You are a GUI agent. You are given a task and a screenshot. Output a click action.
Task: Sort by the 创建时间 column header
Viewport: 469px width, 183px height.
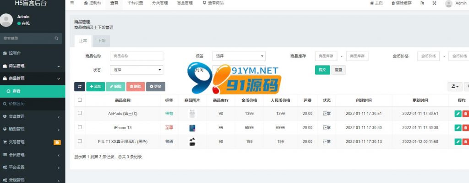(364, 100)
